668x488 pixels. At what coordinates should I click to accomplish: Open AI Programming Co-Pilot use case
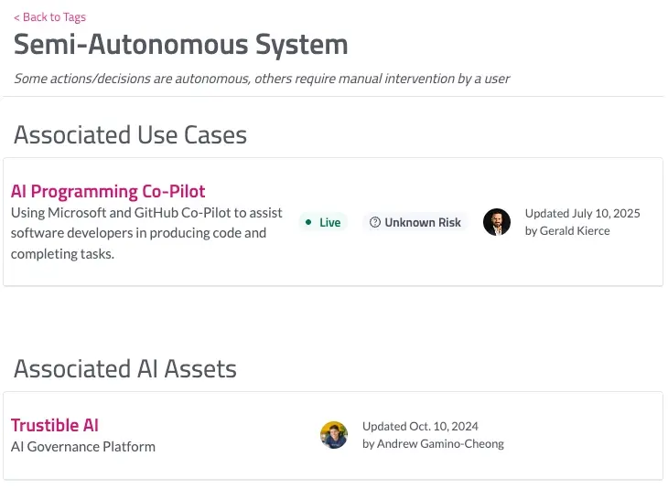[x=108, y=192]
